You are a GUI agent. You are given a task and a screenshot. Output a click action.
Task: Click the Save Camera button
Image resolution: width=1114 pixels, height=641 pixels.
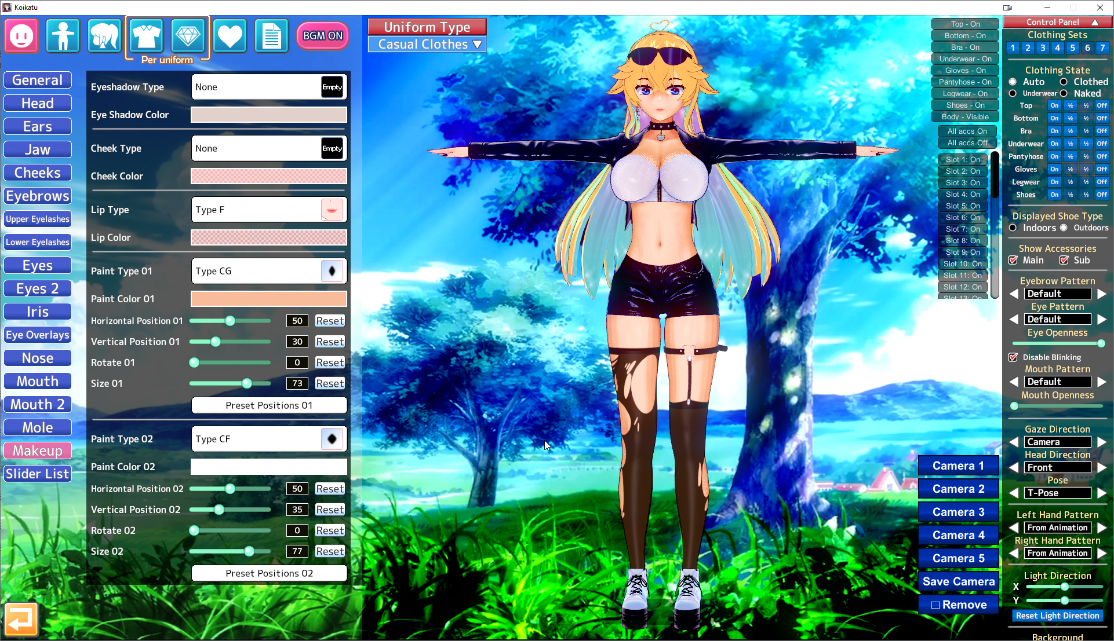[x=958, y=581]
